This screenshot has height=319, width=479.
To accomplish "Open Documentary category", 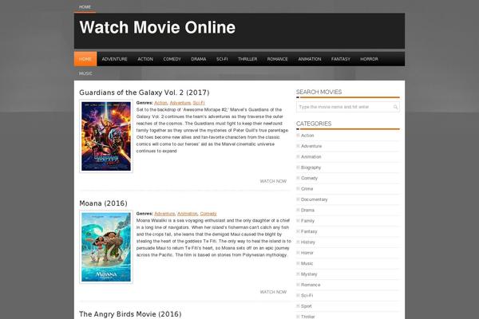I will (314, 199).
